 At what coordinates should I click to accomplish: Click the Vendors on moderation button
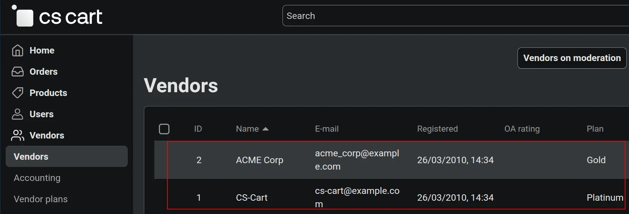[572, 58]
